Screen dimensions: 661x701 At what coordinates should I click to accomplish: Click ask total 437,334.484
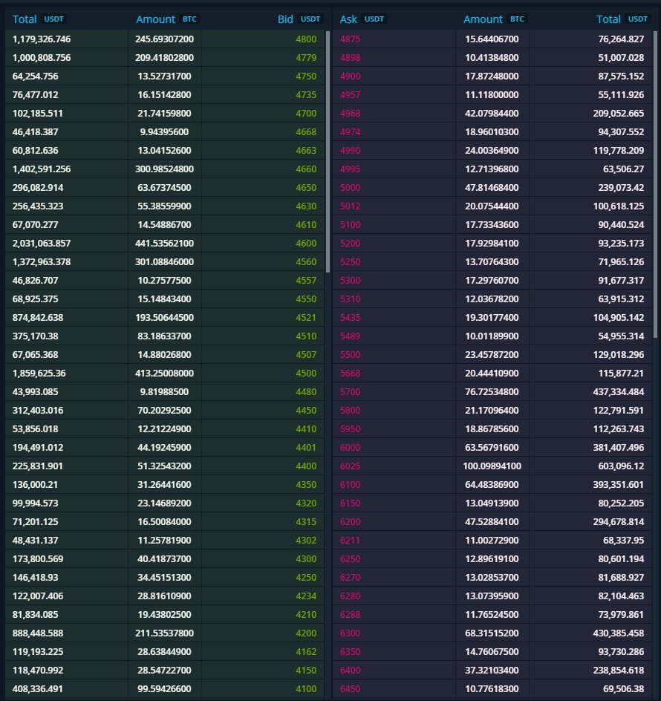pos(619,391)
